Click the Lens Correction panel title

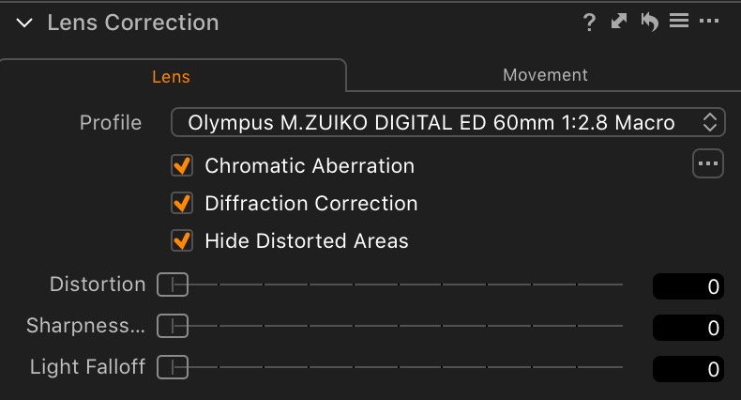(132, 23)
